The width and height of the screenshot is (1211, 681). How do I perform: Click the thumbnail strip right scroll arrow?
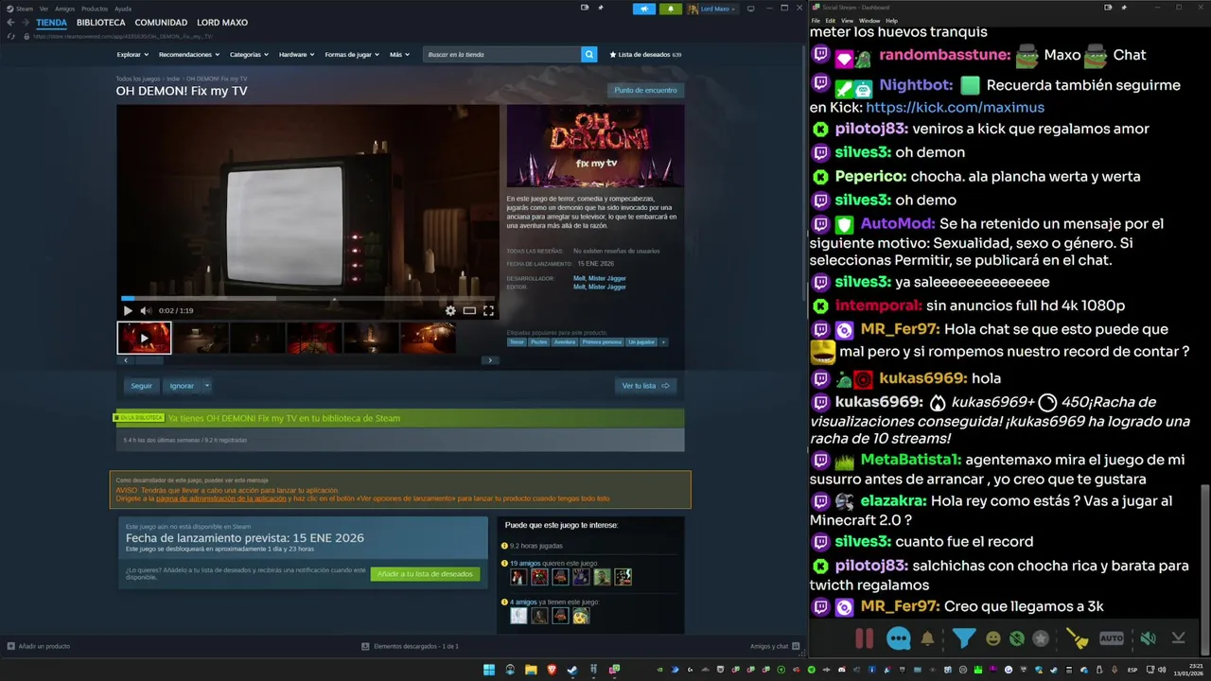pyautogui.click(x=489, y=360)
